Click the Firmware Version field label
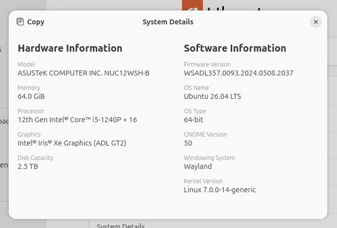 pos(207,64)
